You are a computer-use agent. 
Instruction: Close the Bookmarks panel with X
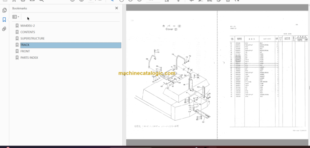[116, 8]
